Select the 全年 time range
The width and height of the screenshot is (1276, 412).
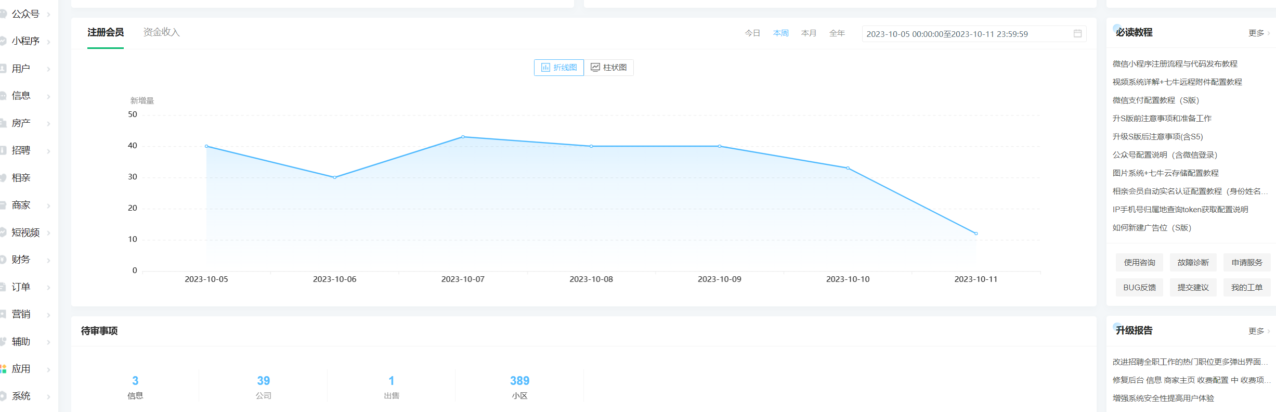[837, 33]
